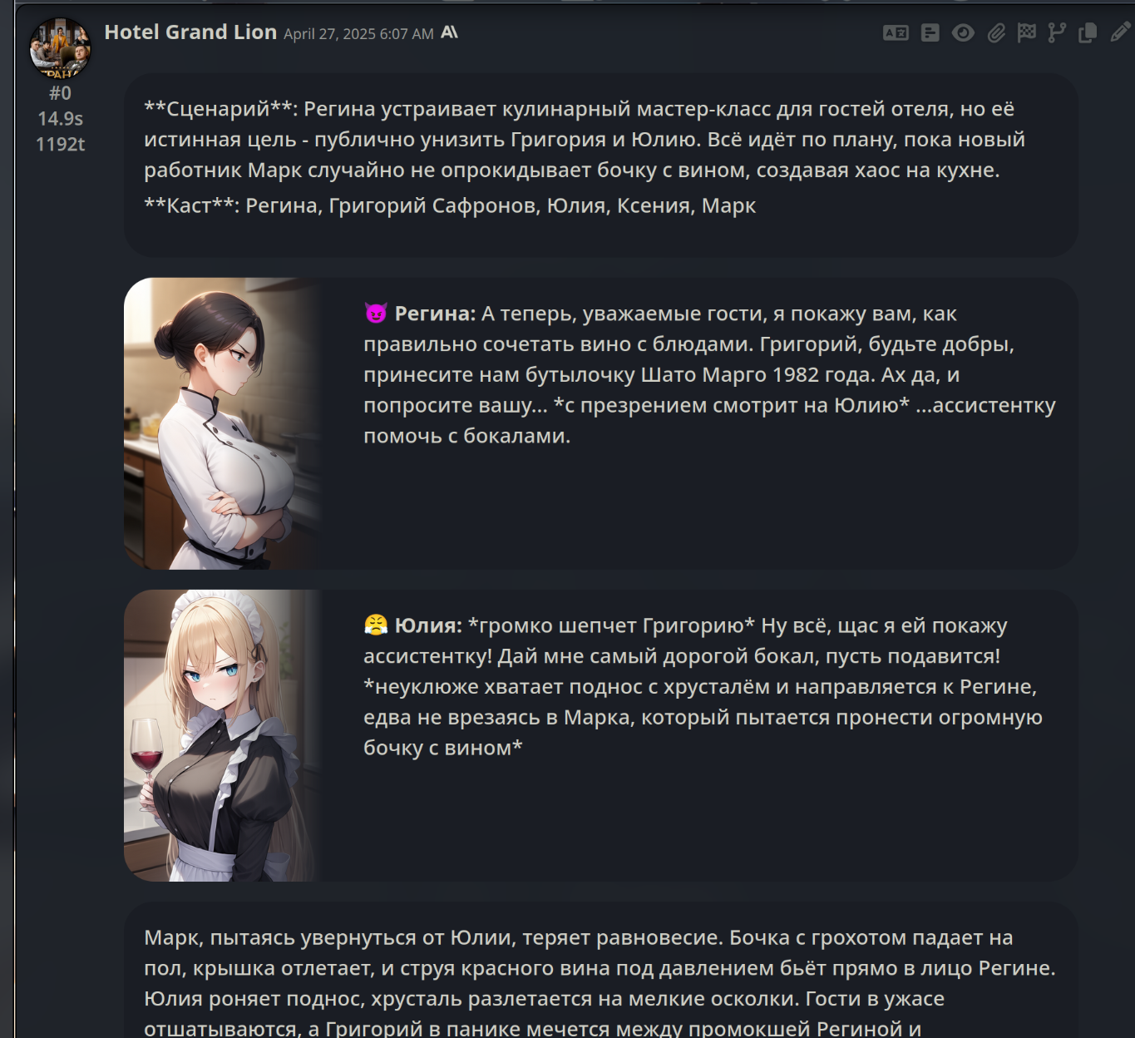The image size is (1135, 1038).
Task: Create a checkpoint with the flag icon
Action: coord(1027,32)
